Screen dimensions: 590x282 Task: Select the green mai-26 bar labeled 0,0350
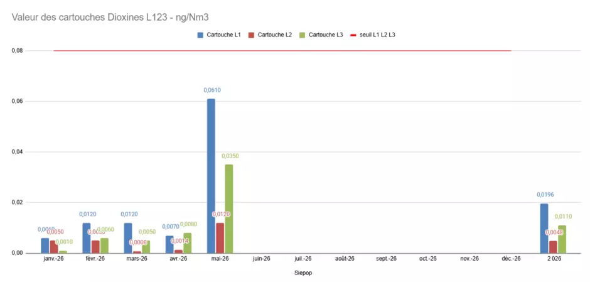[x=228, y=209]
